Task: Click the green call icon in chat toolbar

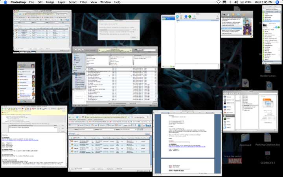Action: pos(190,17)
